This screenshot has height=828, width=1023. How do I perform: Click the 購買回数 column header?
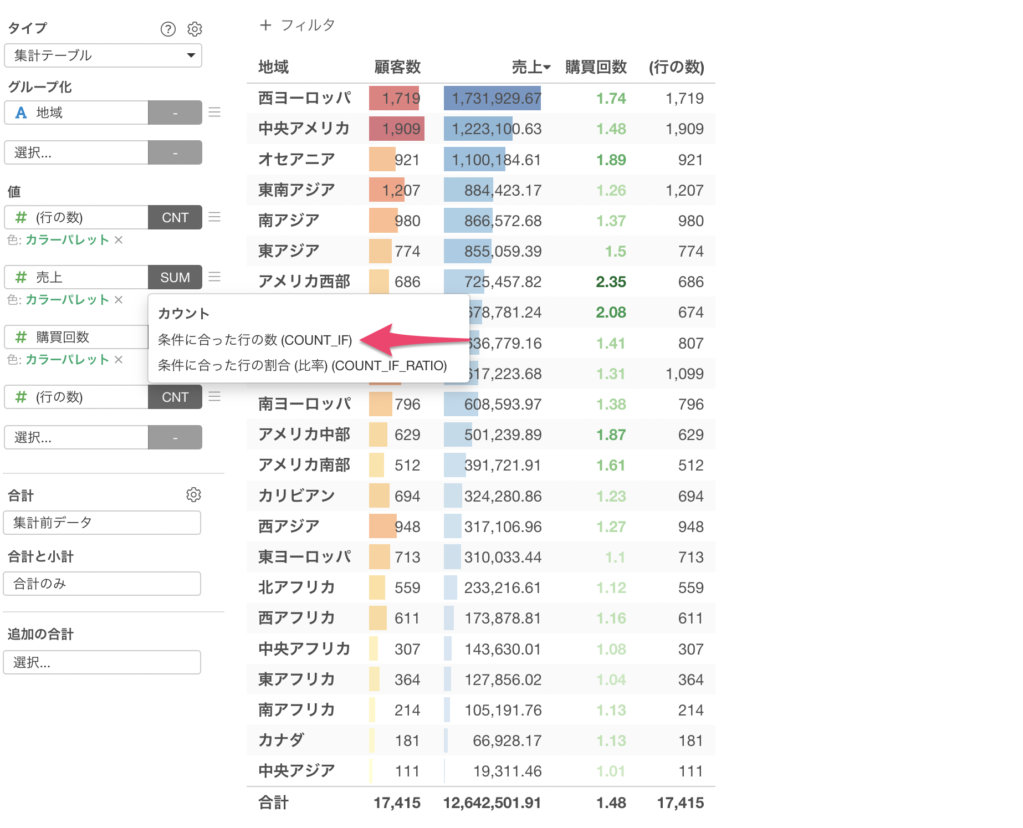click(x=596, y=67)
